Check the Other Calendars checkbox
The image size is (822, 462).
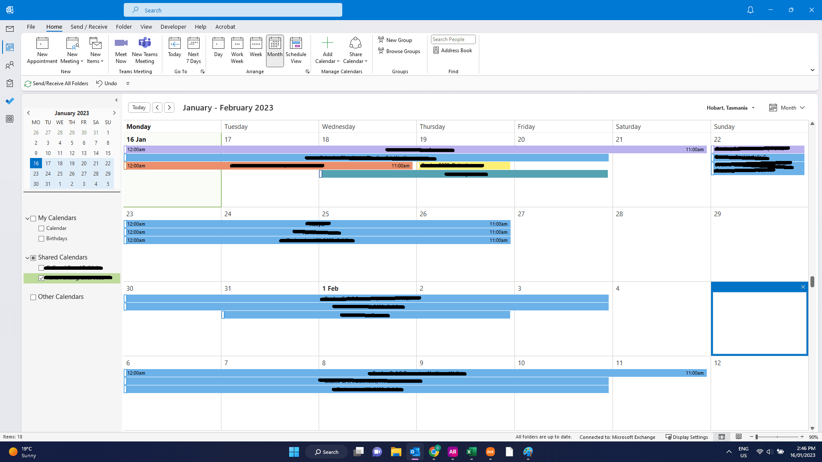click(33, 297)
